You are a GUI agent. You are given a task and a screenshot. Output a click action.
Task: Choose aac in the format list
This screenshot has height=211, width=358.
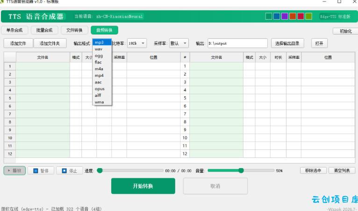click(x=102, y=82)
